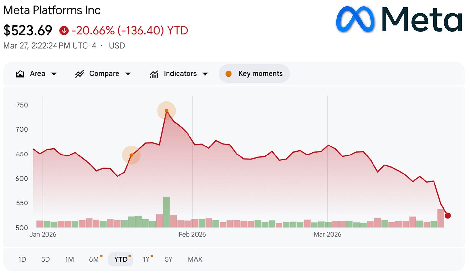This screenshot has width=470, height=273.
Task: Select the 1Y time range
Action: pos(147,259)
